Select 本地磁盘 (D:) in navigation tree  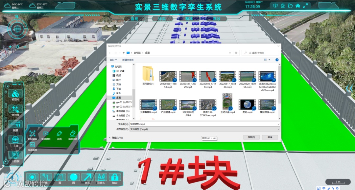tap(121, 116)
